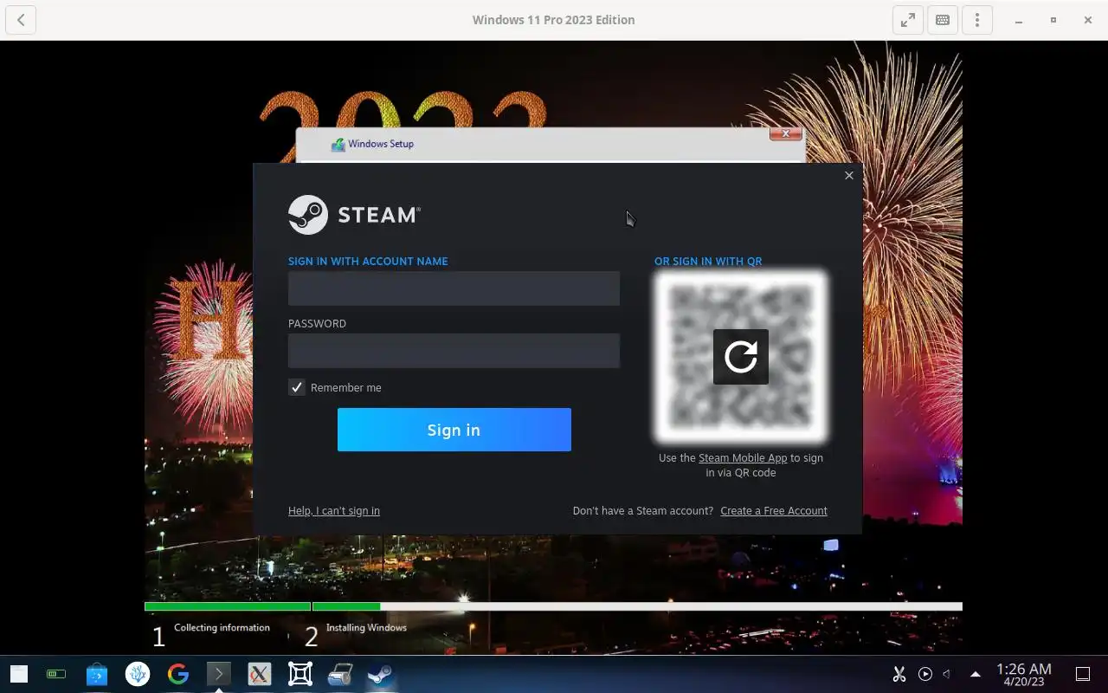Screen dimensions: 1108x693
Task: Open the round blue-white coral taskbar icon
Action: coord(138,674)
